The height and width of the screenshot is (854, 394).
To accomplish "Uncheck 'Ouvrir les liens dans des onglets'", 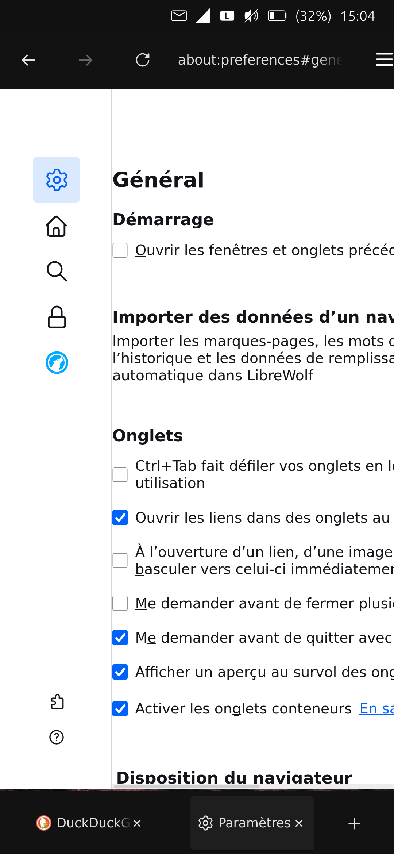I will coord(120,518).
